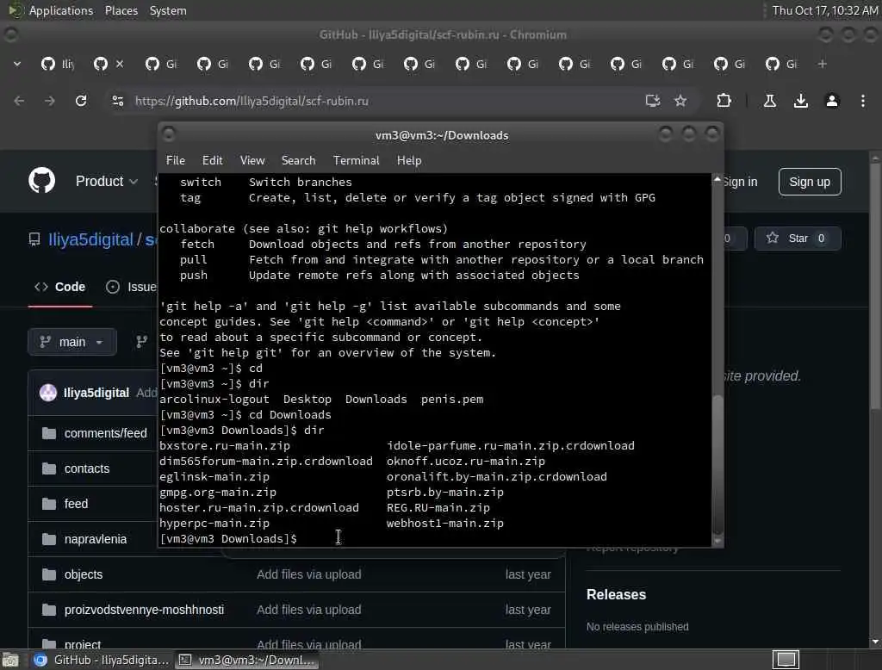Open the terminal Help menu

tap(409, 160)
